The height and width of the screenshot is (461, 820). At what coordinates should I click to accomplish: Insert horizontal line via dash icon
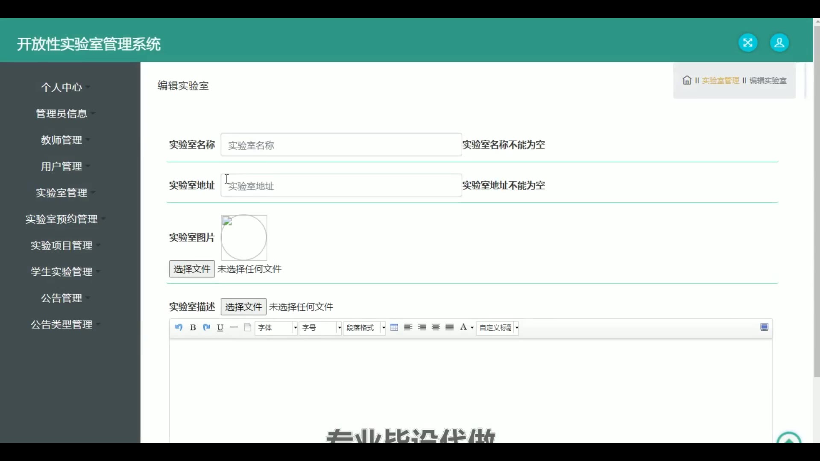point(234,327)
